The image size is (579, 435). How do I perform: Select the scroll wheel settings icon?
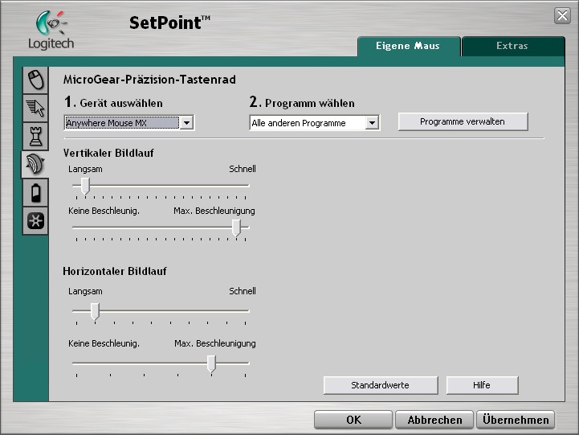[35, 164]
